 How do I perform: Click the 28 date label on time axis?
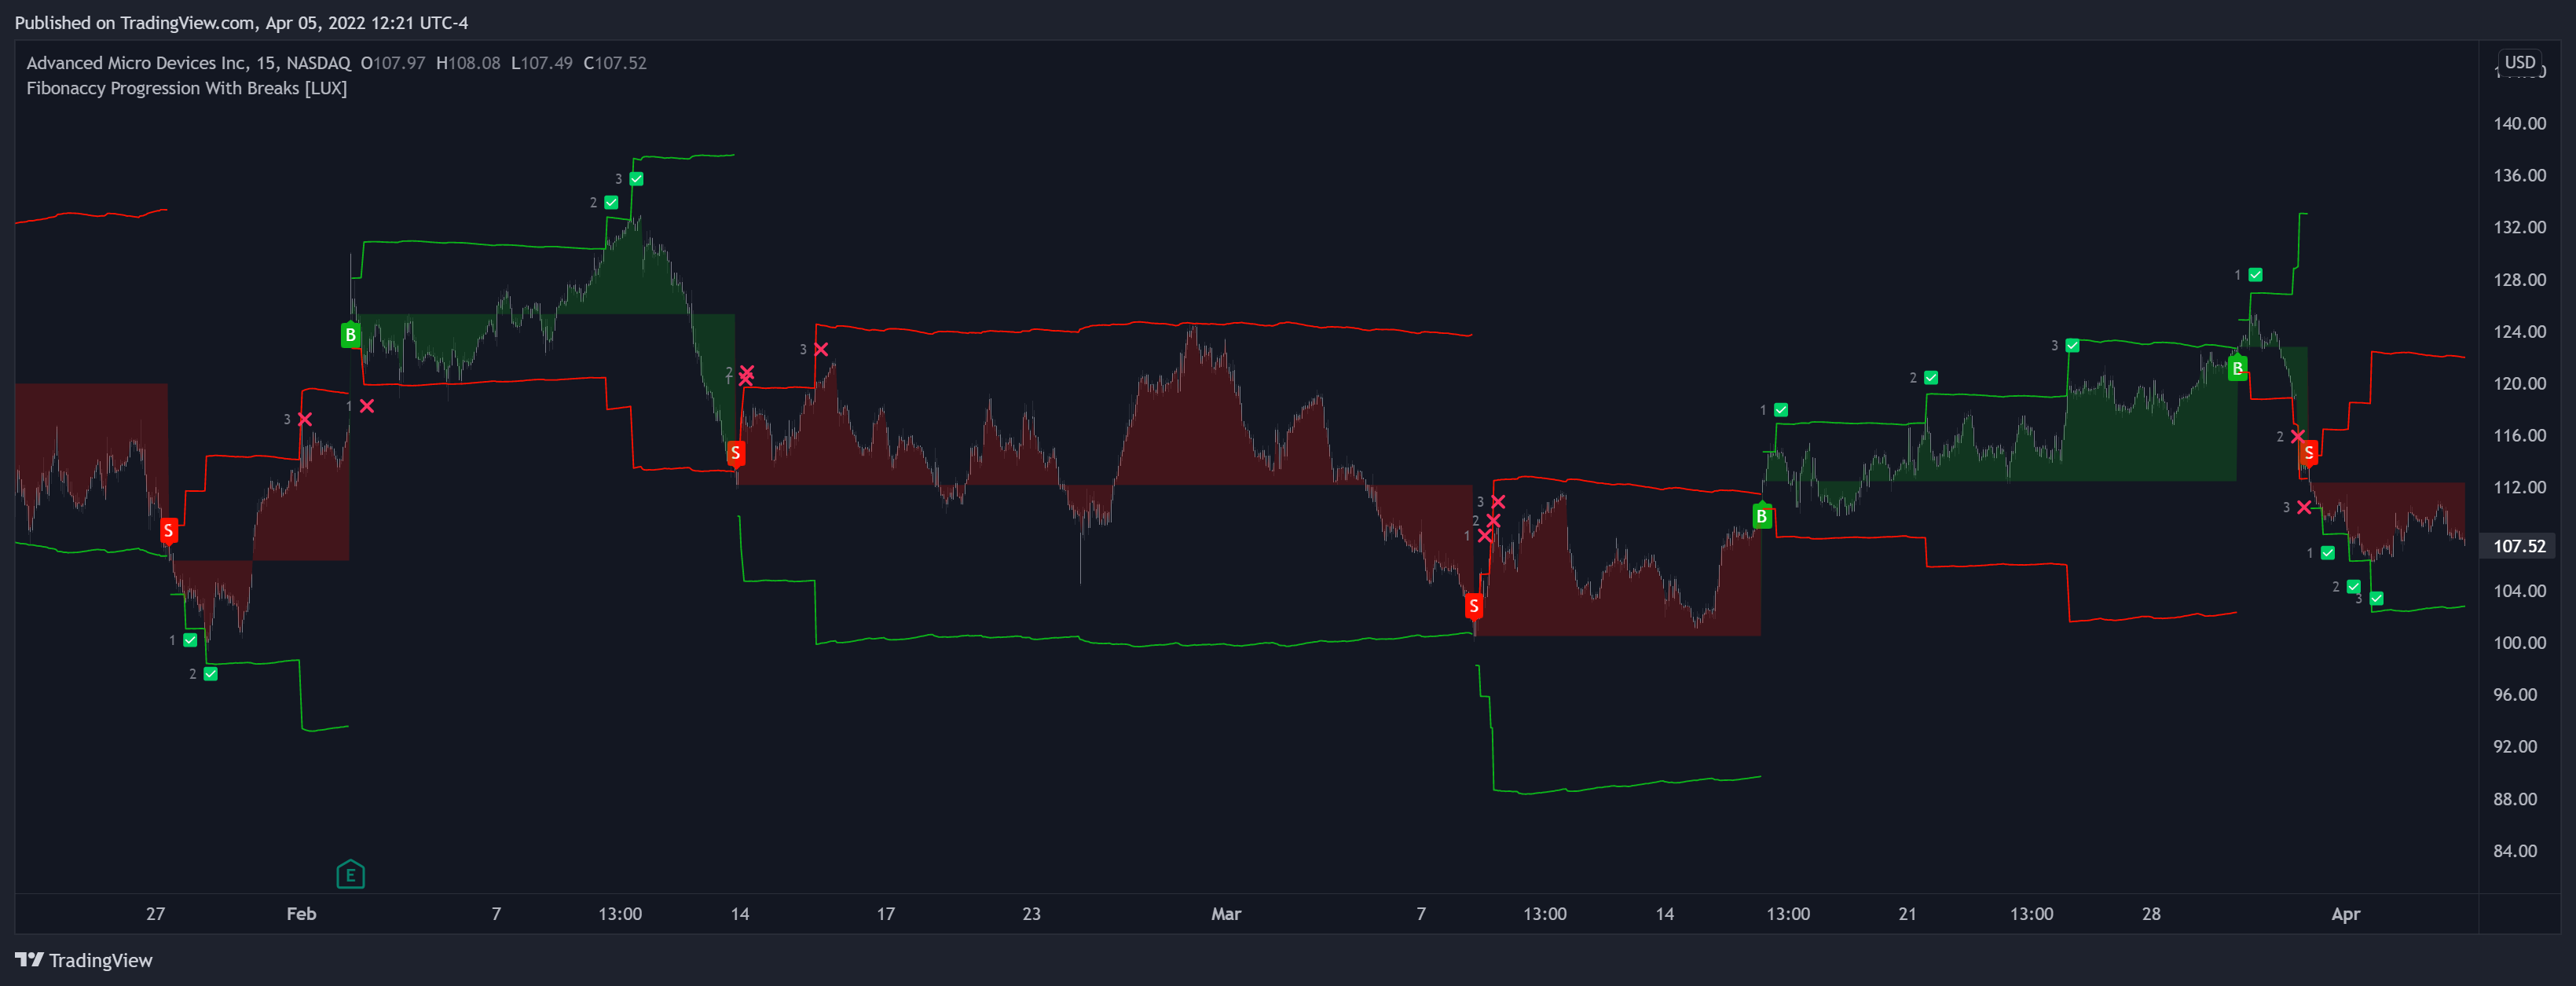point(2151,914)
